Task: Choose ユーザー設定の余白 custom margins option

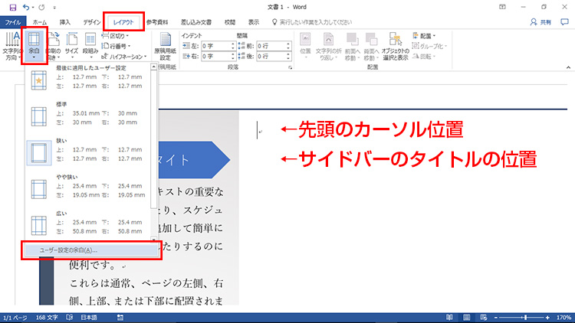Action: click(x=69, y=250)
